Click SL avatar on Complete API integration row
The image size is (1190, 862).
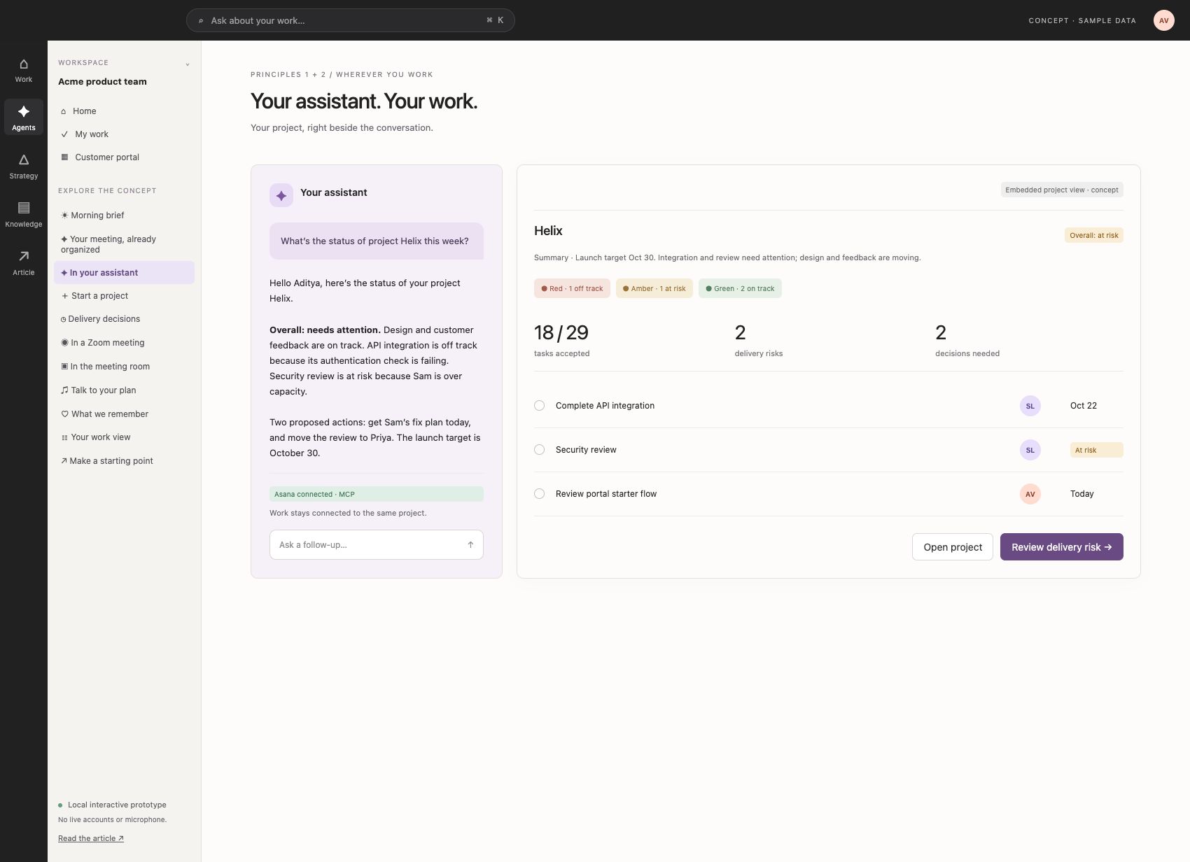pyautogui.click(x=1030, y=406)
